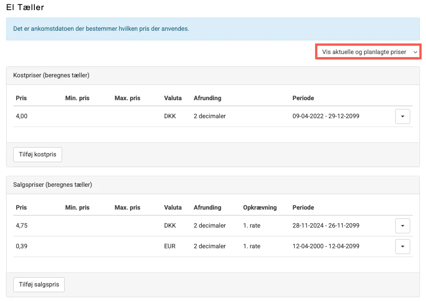The height and width of the screenshot is (301, 426).
Task: Click the period 28-11-2024 - 26-11-2099
Action: click(x=326, y=226)
